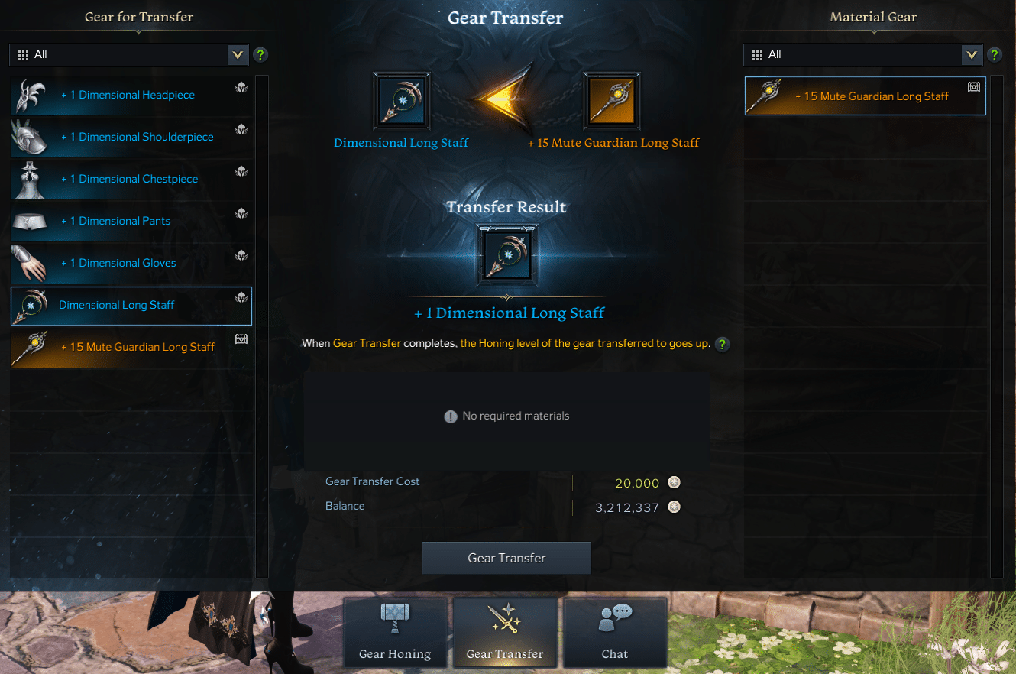
Task: Click the Transfer Result staff icon
Action: (506, 254)
